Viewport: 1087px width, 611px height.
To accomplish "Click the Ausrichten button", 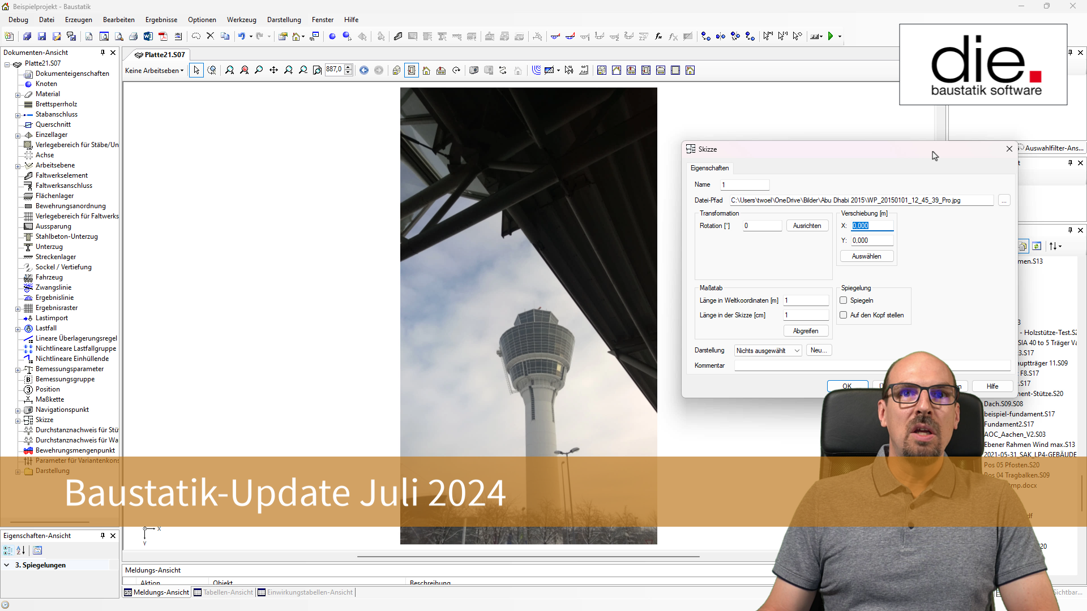I will 807,226.
